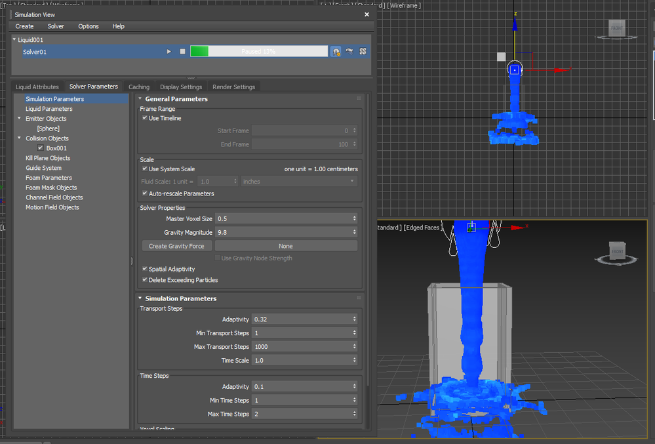
Task: Switch to the Render Settings tab
Action: 233,87
